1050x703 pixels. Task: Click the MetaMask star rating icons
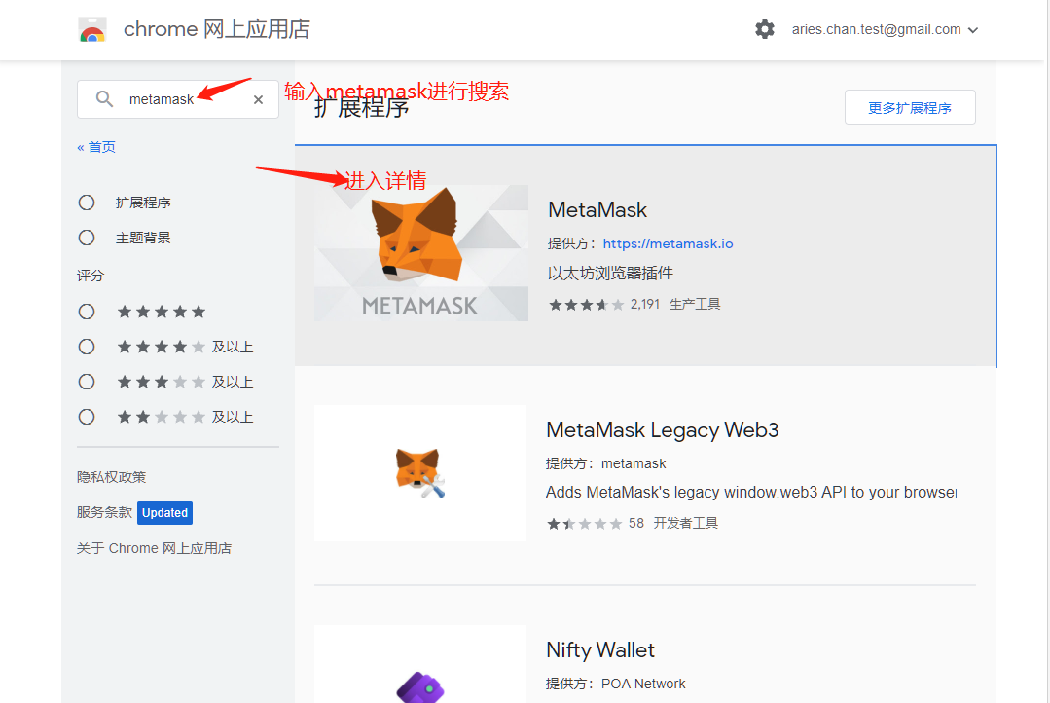click(585, 305)
